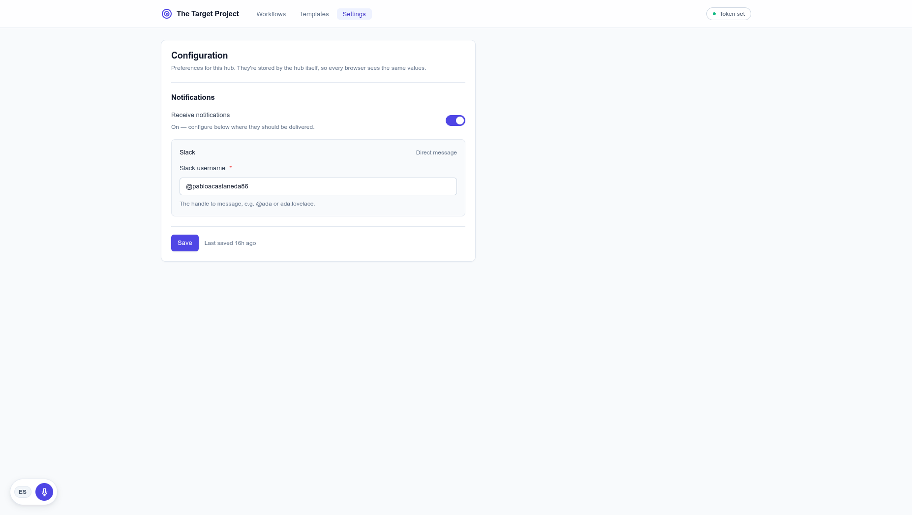Toggle off Receive notifications switch
The width and height of the screenshot is (912, 515).
[x=456, y=121]
